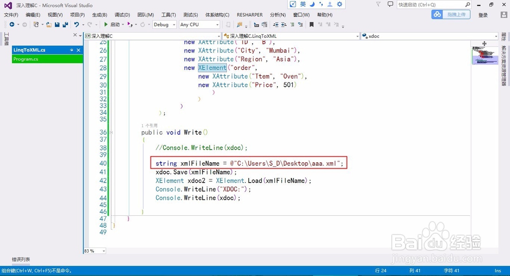Open the 调试(D) menu

(x=122, y=15)
